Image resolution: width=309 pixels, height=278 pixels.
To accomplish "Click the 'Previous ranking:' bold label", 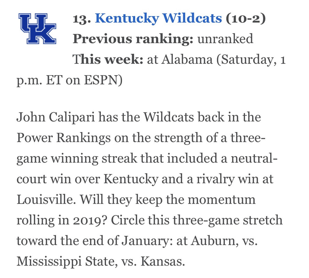I will pos(133,39).
